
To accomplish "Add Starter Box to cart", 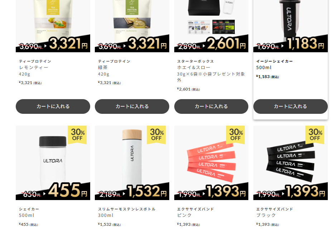I will 211,106.
